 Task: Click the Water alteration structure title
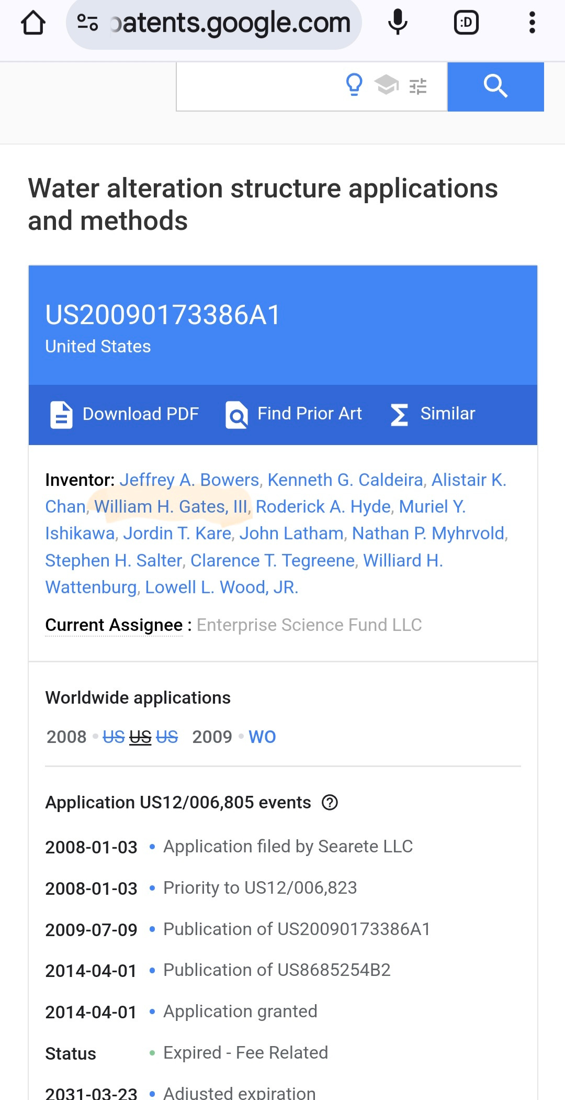coord(263,204)
